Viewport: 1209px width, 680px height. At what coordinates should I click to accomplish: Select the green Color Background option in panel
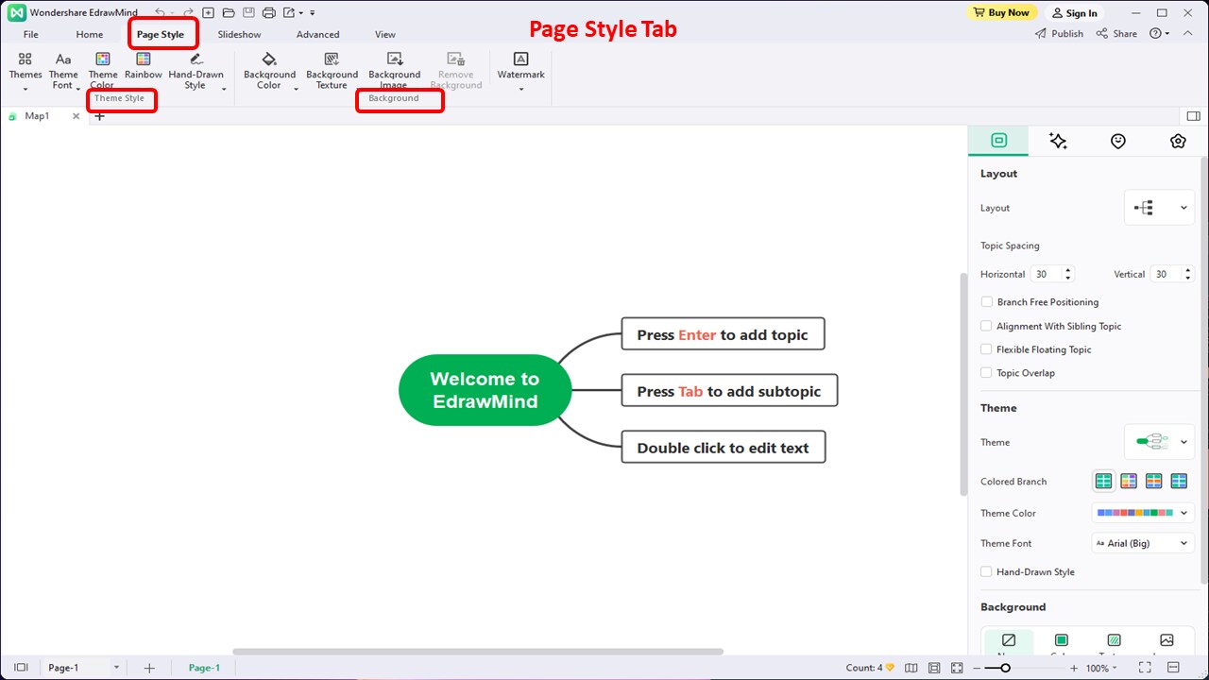click(x=1061, y=642)
